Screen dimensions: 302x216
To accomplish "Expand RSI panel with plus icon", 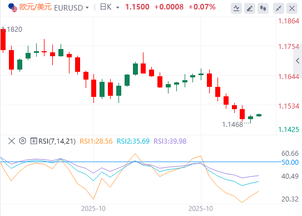I will click(x=33, y=141).
